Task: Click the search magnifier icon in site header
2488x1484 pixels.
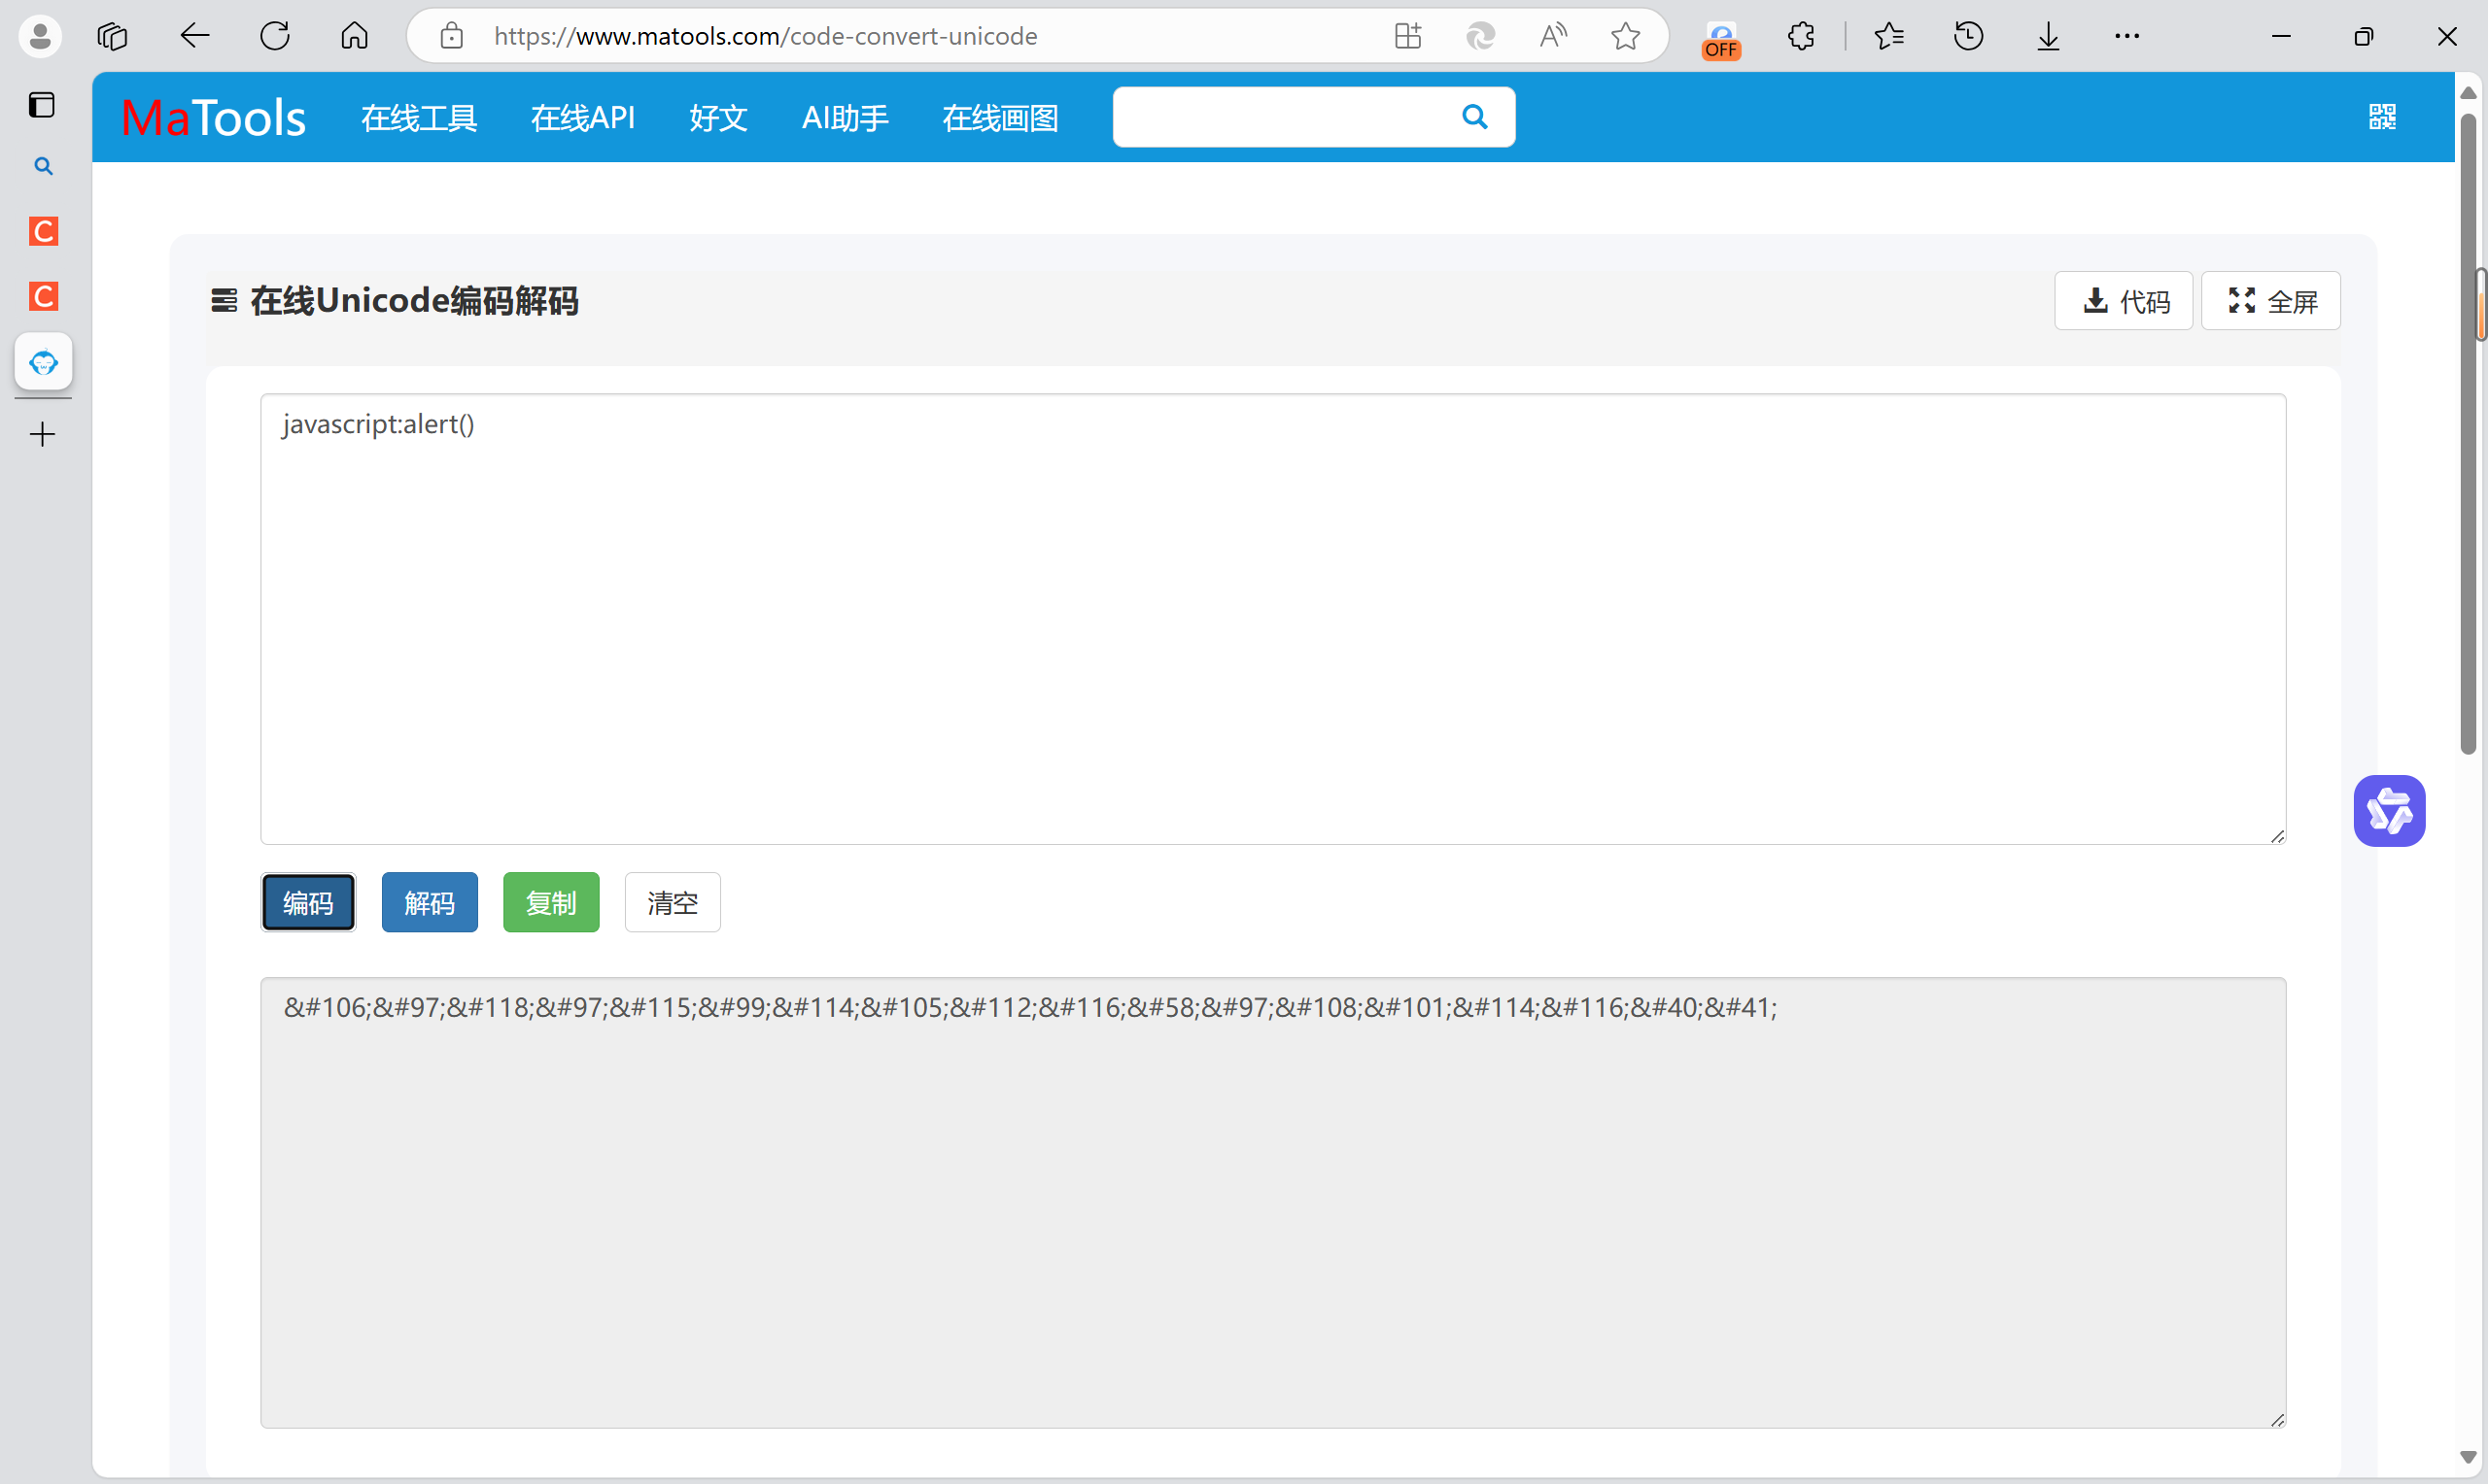Action: click(1473, 117)
